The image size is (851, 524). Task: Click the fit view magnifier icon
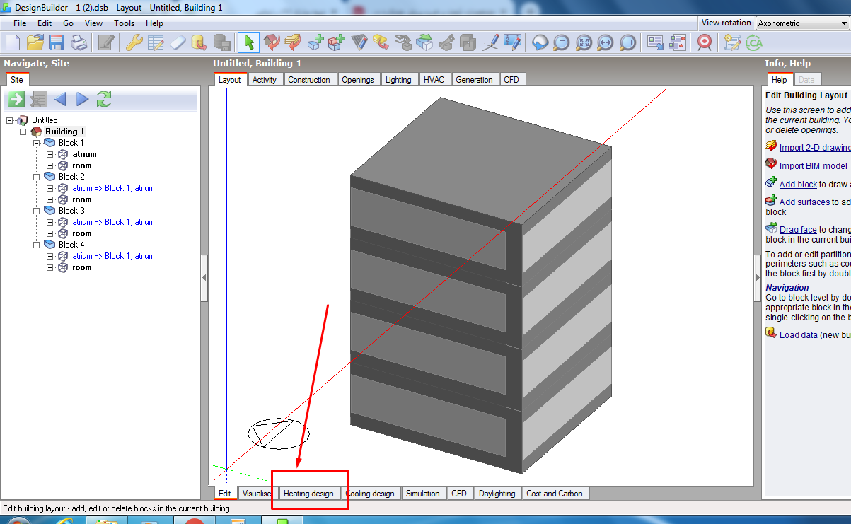584,42
